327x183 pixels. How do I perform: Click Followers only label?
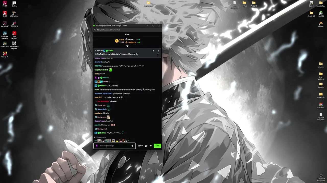point(101,137)
